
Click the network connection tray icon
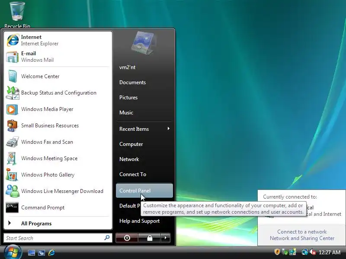click(x=304, y=252)
